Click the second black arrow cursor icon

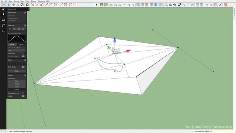[x=97, y=5]
